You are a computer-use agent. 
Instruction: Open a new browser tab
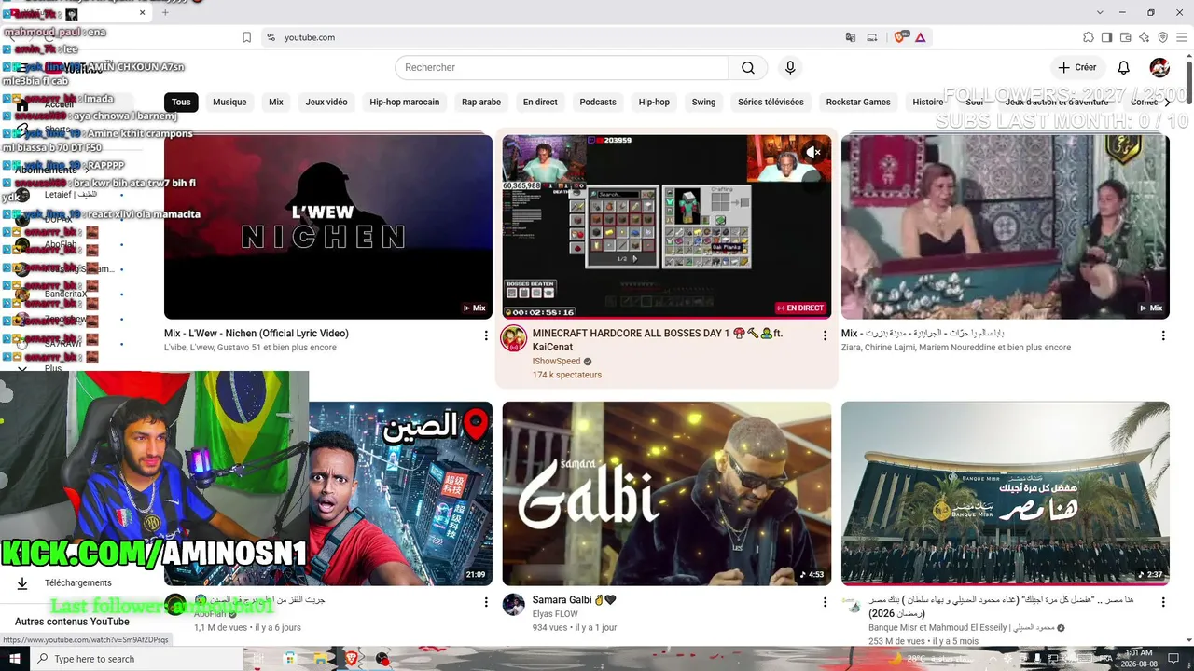[x=165, y=12]
